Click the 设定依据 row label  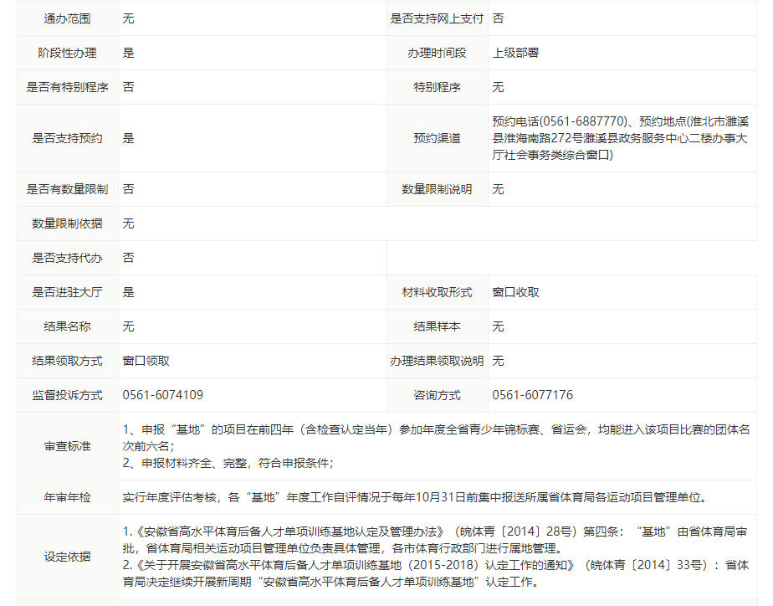pyautogui.click(x=67, y=557)
